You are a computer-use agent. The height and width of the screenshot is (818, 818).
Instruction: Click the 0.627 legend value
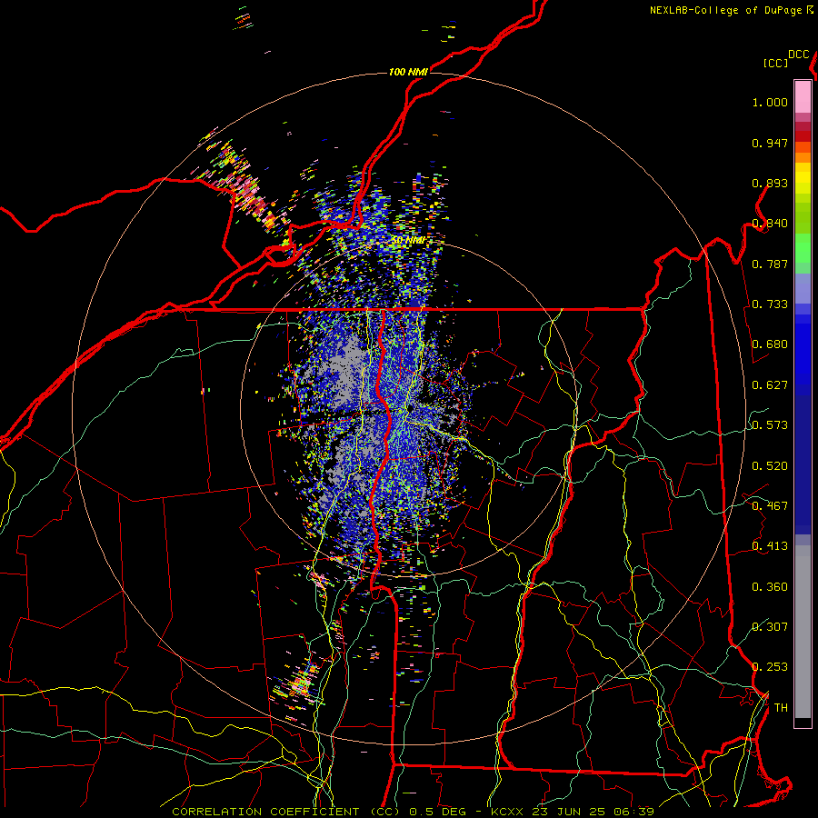[770, 385]
